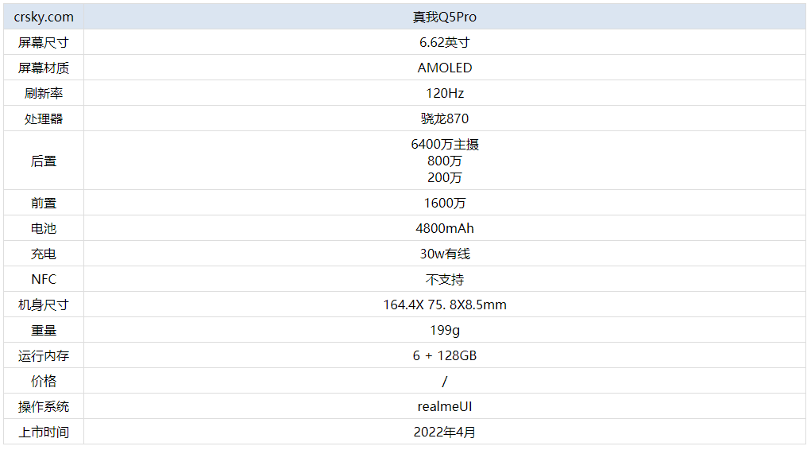Select the 800万 camera value
Viewport: 811px width, 450px height.
[x=444, y=161]
